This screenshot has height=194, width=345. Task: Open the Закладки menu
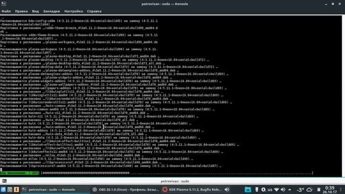(x=52, y=11)
